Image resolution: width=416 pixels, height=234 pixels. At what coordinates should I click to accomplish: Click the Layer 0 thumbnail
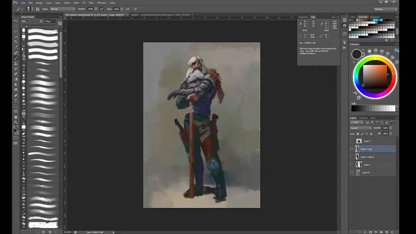point(358,173)
